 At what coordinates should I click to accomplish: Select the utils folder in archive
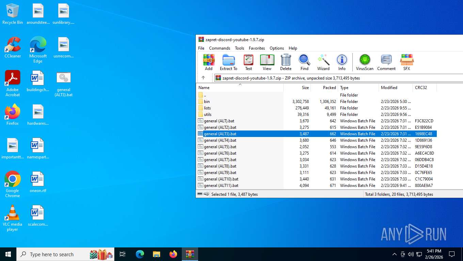click(317, 115)
